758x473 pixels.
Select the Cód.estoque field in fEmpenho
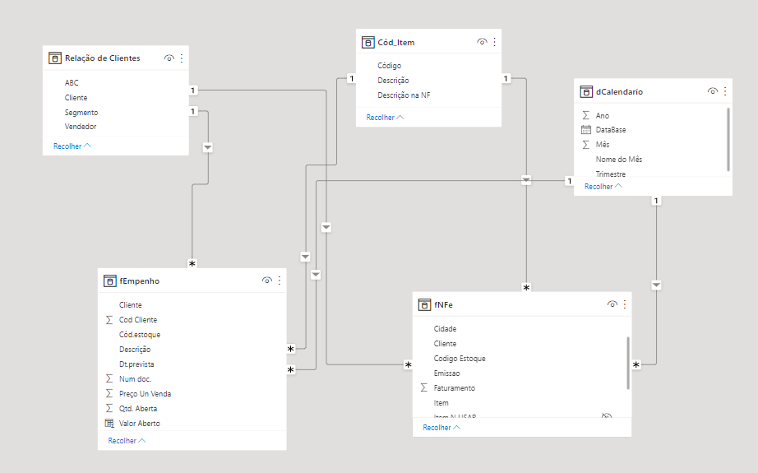[140, 335]
